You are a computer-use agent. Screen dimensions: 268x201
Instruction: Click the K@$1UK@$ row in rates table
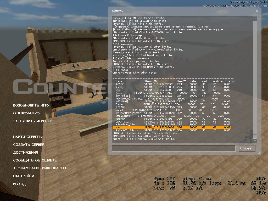pyautogui.click(x=173, y=101)
